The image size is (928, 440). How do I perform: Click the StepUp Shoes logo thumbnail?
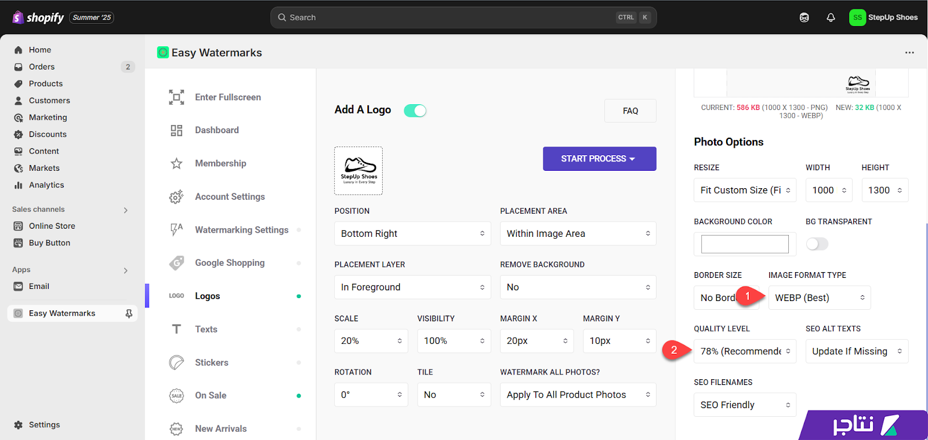(x=358, y=171)
